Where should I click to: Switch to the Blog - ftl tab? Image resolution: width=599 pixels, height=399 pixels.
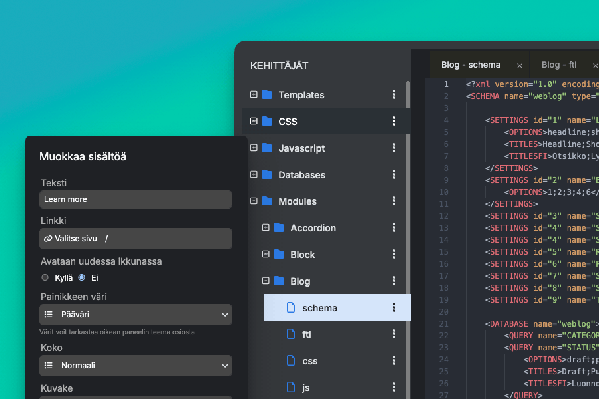pos(559,65)
